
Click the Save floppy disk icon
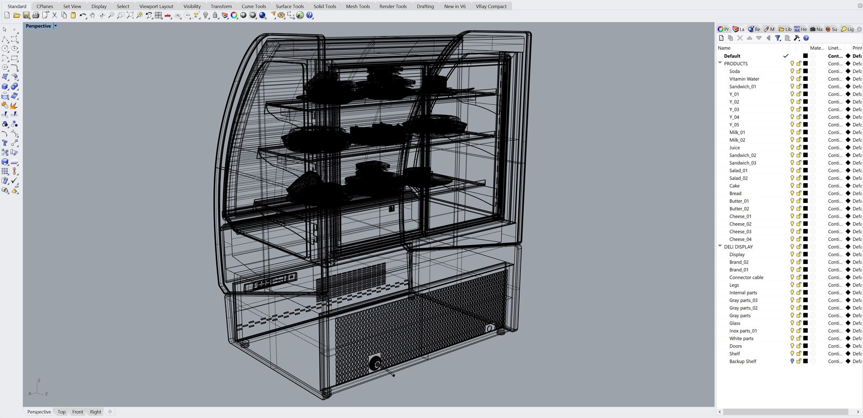[26, 15]
